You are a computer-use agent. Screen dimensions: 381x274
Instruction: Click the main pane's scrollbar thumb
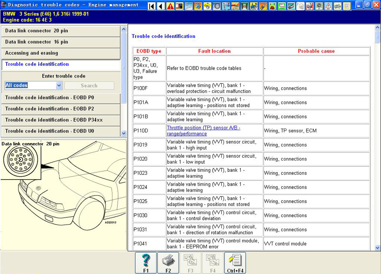coord(377,37)
